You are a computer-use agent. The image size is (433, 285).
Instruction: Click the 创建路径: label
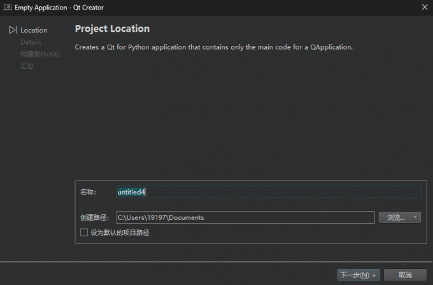point(96,218)
